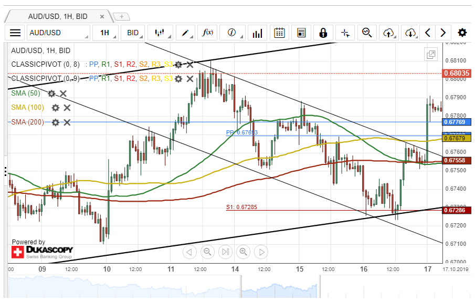This screenshot has width=475, height=301.
Task: Select the AUD/USD, 1H, BID tab
Action: point(58,16)
